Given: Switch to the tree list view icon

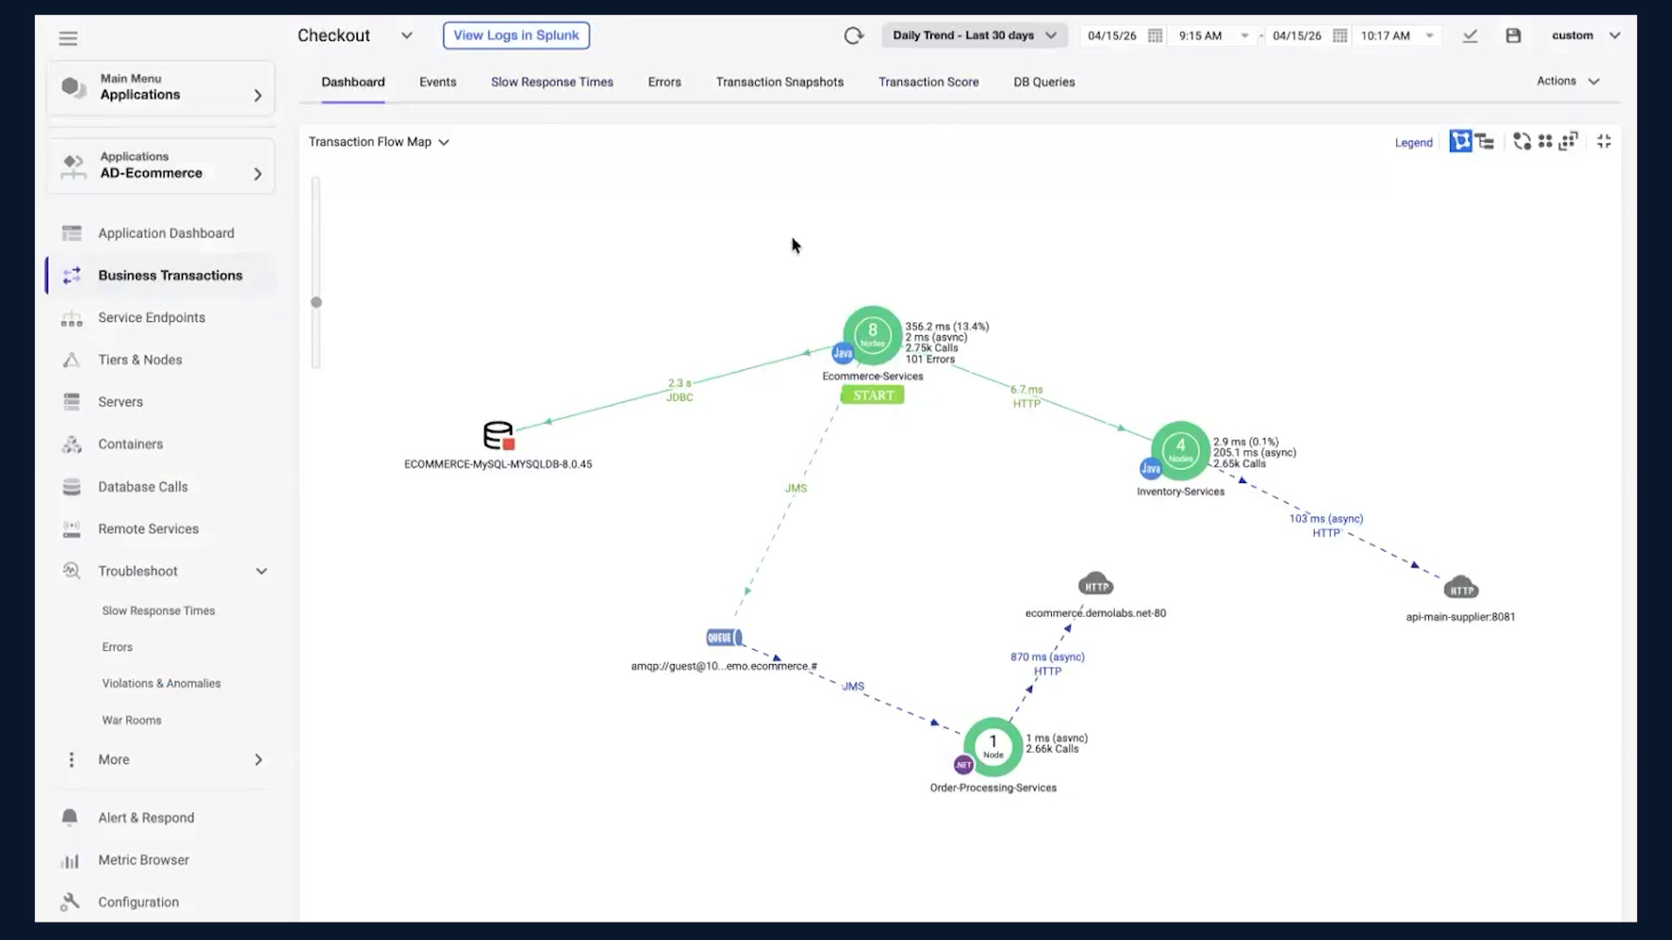Looking at the screenshot, I should pyautogui.click(x=1485, y=141).
